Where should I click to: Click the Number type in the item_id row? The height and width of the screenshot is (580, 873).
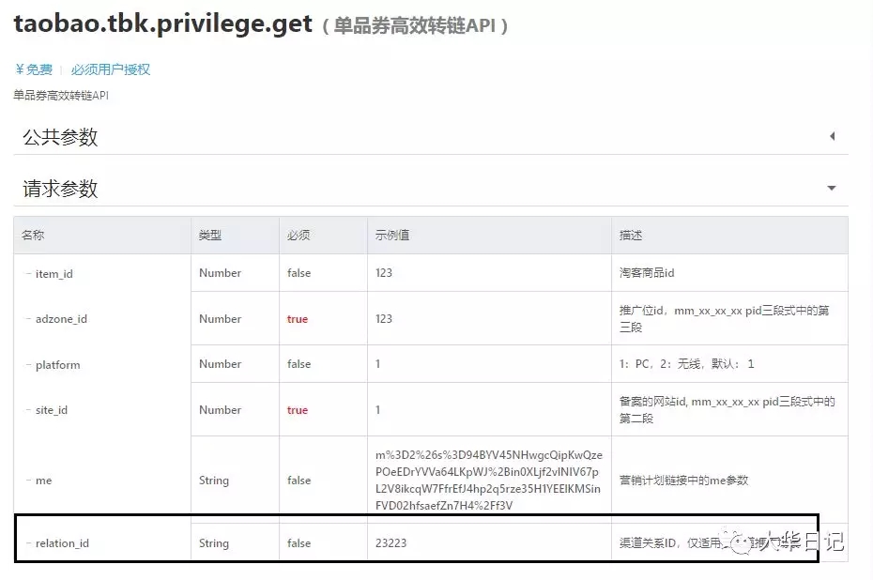tap(220, 273)
